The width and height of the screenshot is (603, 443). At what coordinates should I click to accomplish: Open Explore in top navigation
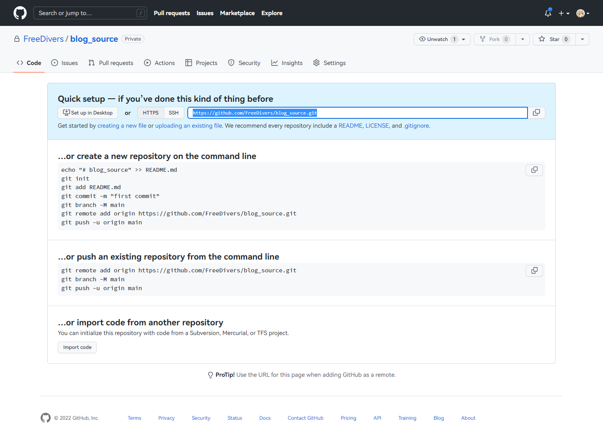(272, 13)
